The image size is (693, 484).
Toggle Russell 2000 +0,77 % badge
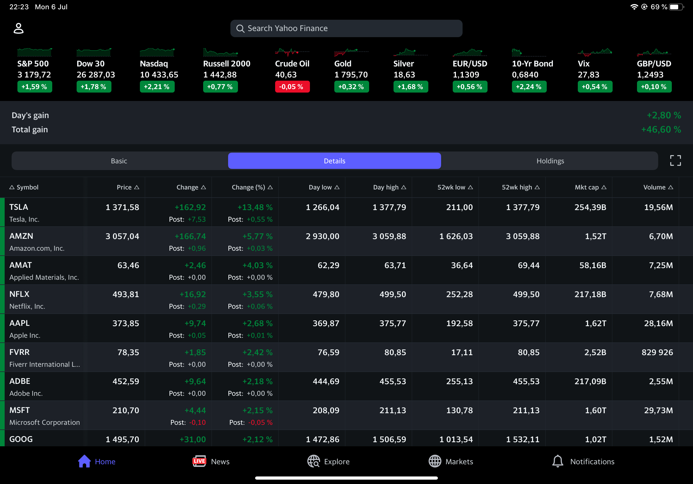[220, 86]
